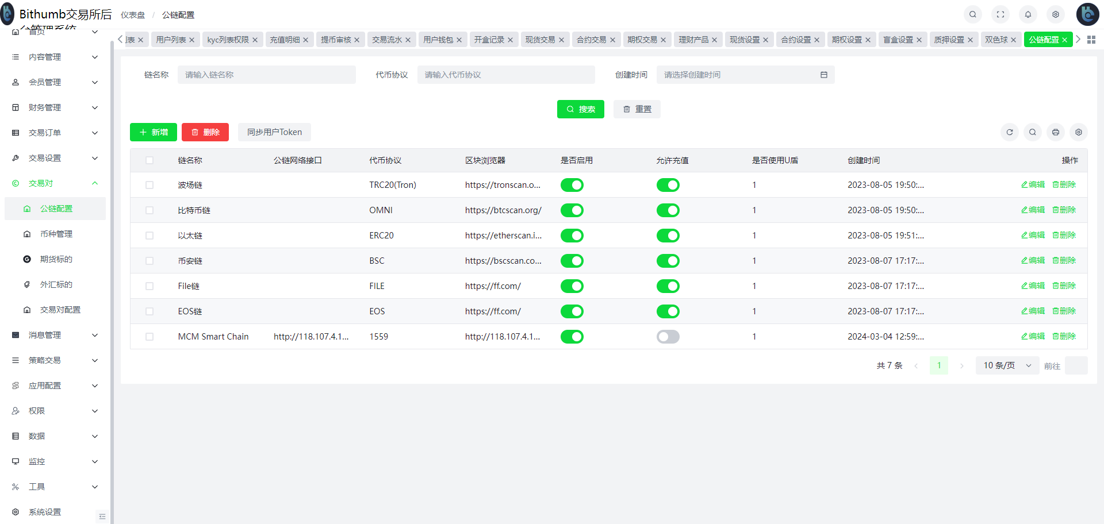1104x524 pixels.
Task: Switch to the 现货交易 tab
Action: [540, 40]
